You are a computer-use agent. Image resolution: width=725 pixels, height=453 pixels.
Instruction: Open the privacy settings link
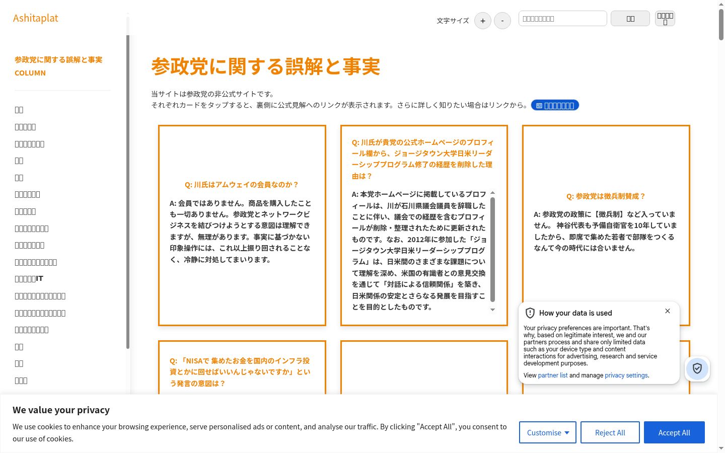pos(626,375)
